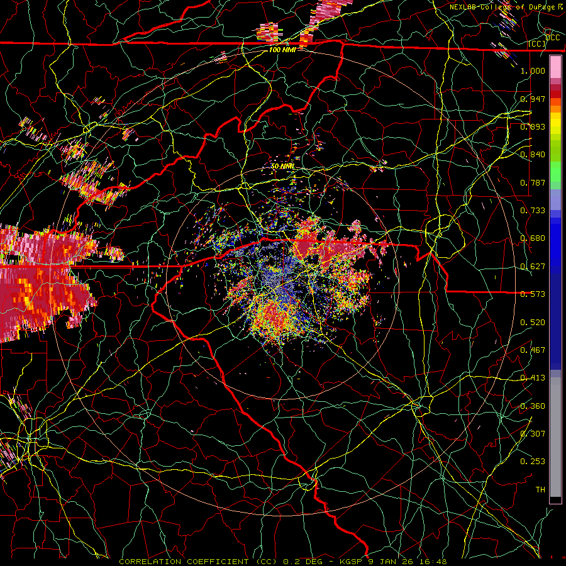Click the 0.627 scale value
Viewport: 566px width, 566px height.
coord(533,267)
